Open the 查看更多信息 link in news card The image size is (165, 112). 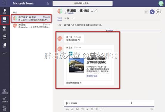click(92, 76)
